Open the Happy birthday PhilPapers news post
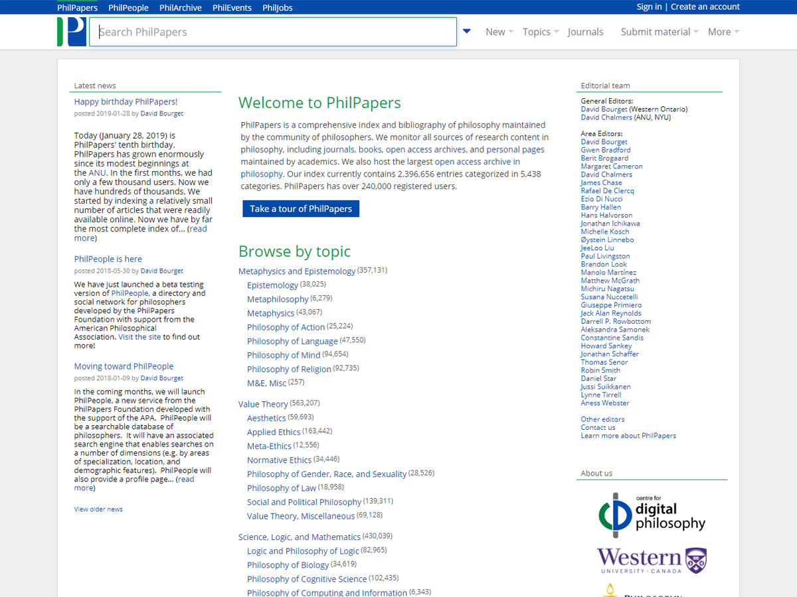Viewport: 797px width, 597px height. coord(126,101)
